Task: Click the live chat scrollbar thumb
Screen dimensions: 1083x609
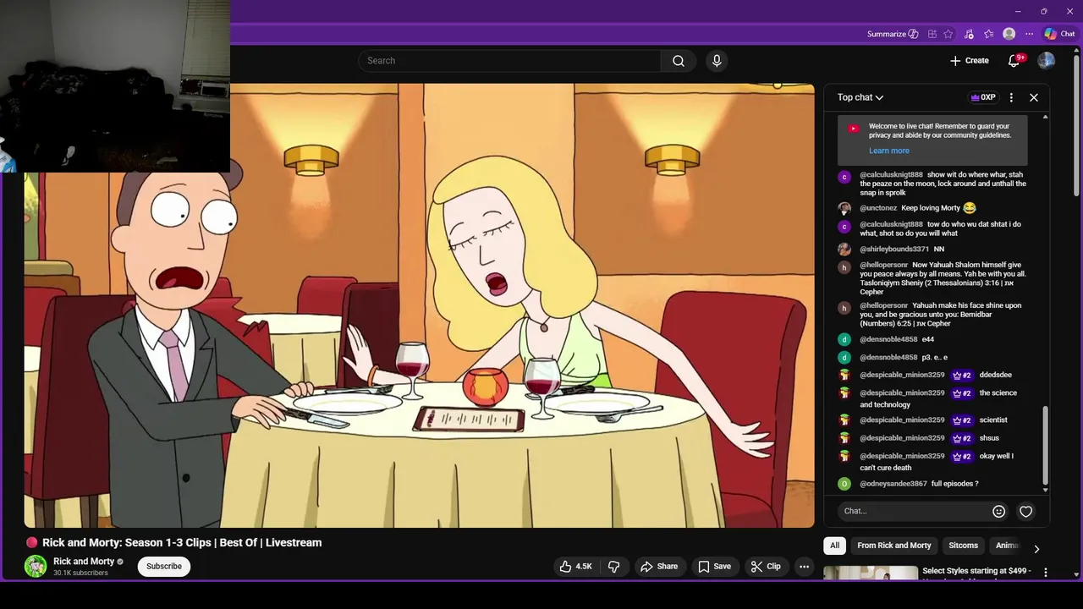Action: (x=1045, y=445)
